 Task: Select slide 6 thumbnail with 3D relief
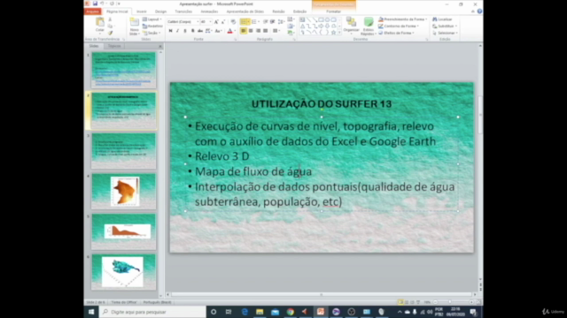(124, 272)
